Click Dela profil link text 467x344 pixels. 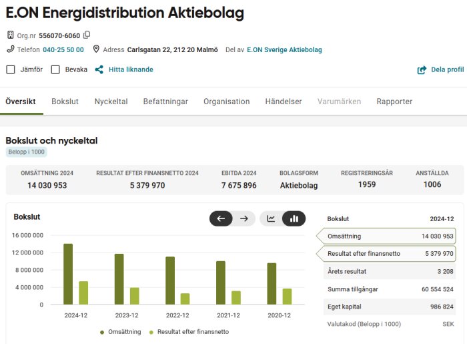tap(448, 69)
